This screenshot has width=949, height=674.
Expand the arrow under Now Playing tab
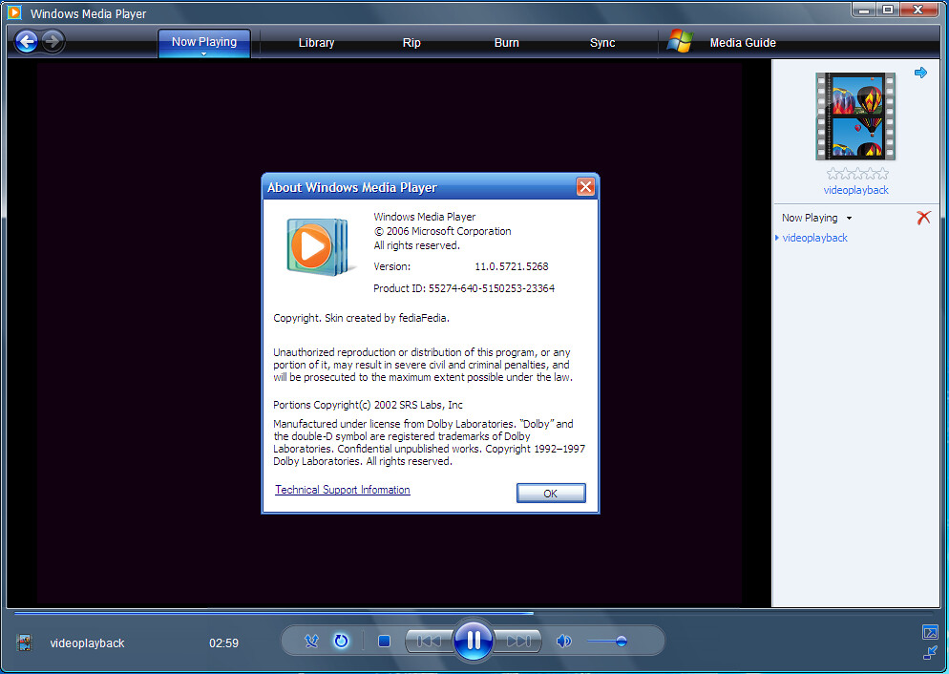204,53
